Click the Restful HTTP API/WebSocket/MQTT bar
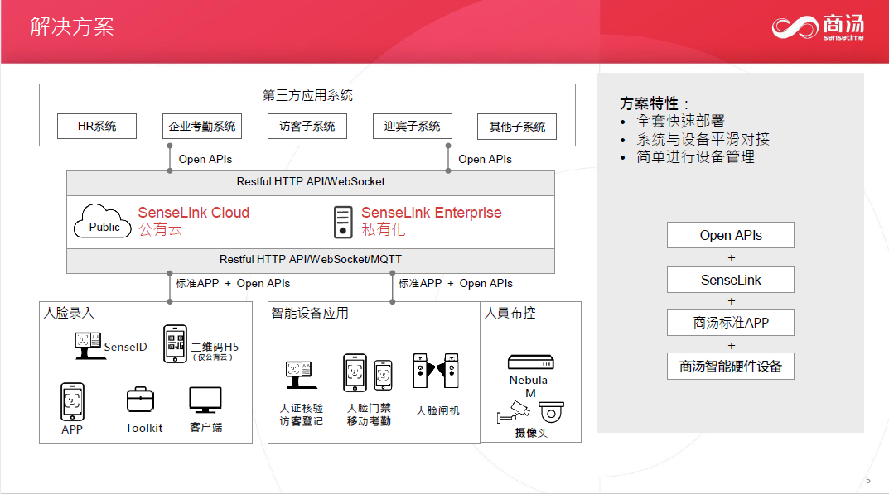 [x=311, y=260]
